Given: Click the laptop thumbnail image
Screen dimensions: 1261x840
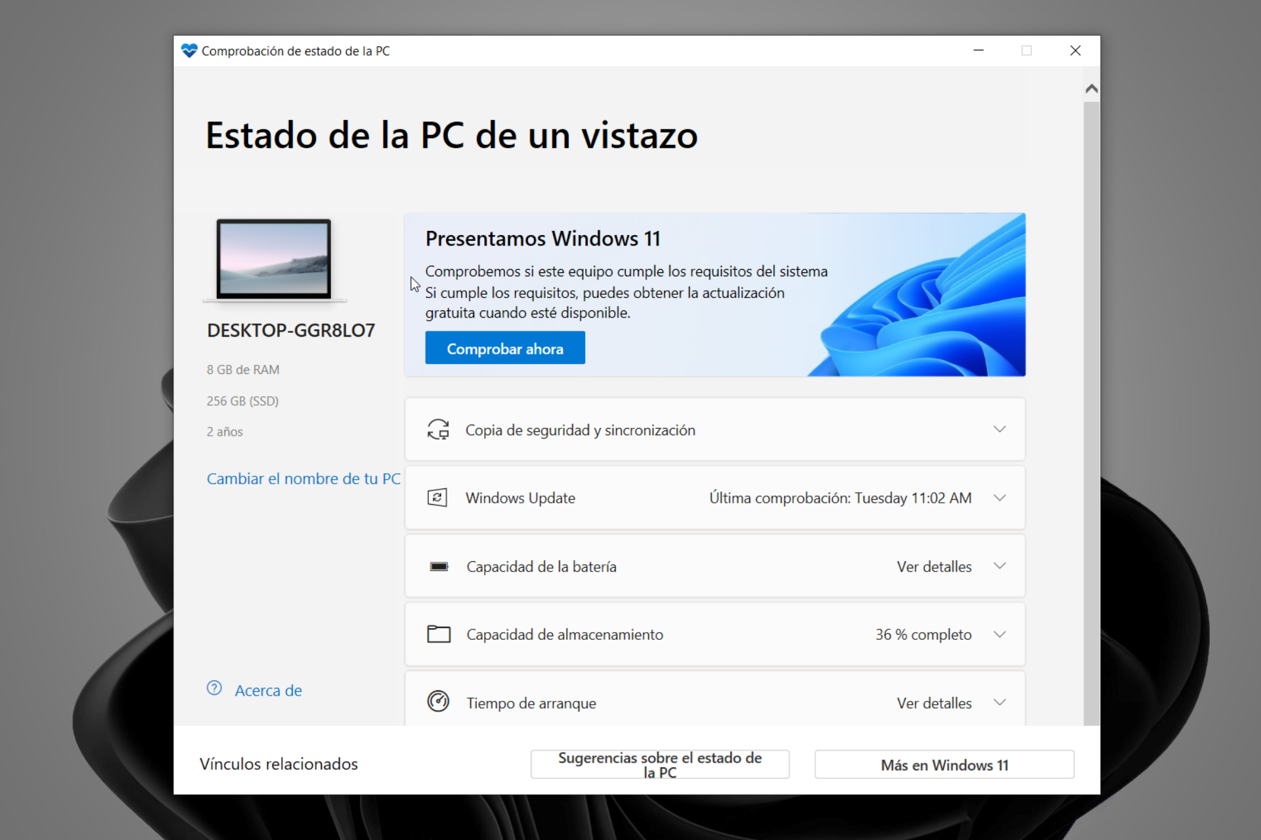Looking at the screenshot, I should pyautogui.click(x=274, y=261).
